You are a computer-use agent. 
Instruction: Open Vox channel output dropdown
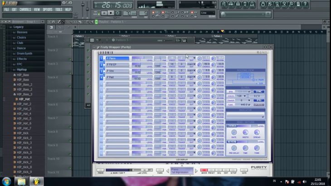(191, 70)
